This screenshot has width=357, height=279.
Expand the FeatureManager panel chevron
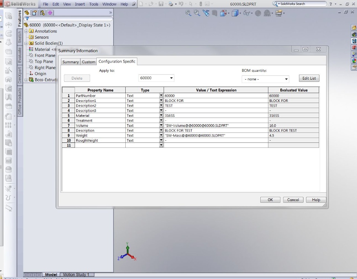click(110, 13)
